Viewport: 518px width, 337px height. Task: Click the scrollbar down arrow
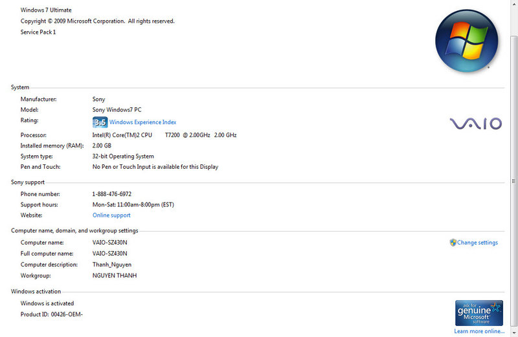514,332
